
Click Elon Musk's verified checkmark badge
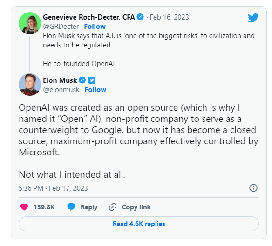[82, 80]
